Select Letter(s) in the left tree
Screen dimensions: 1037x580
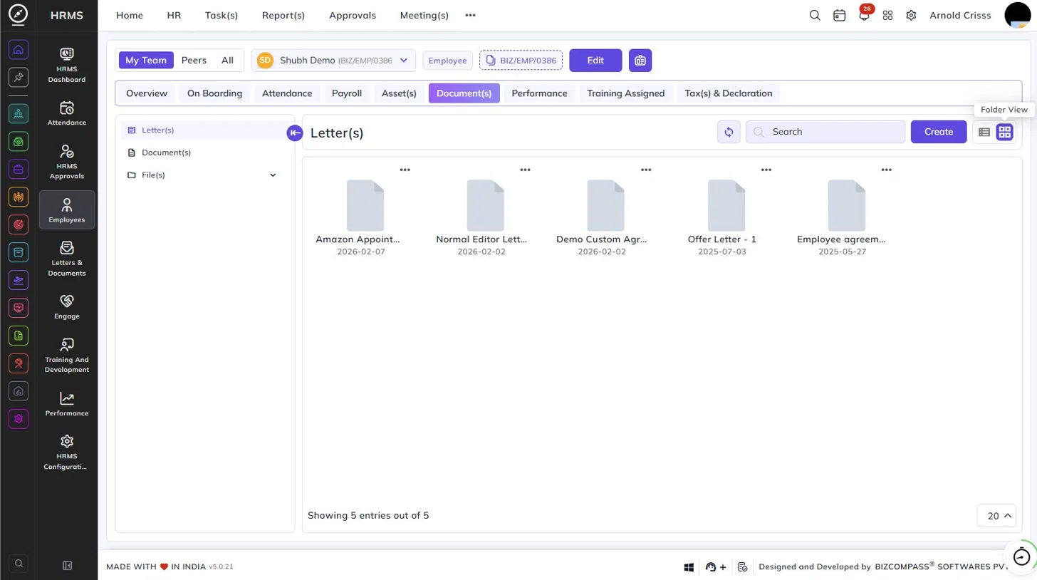204,130
